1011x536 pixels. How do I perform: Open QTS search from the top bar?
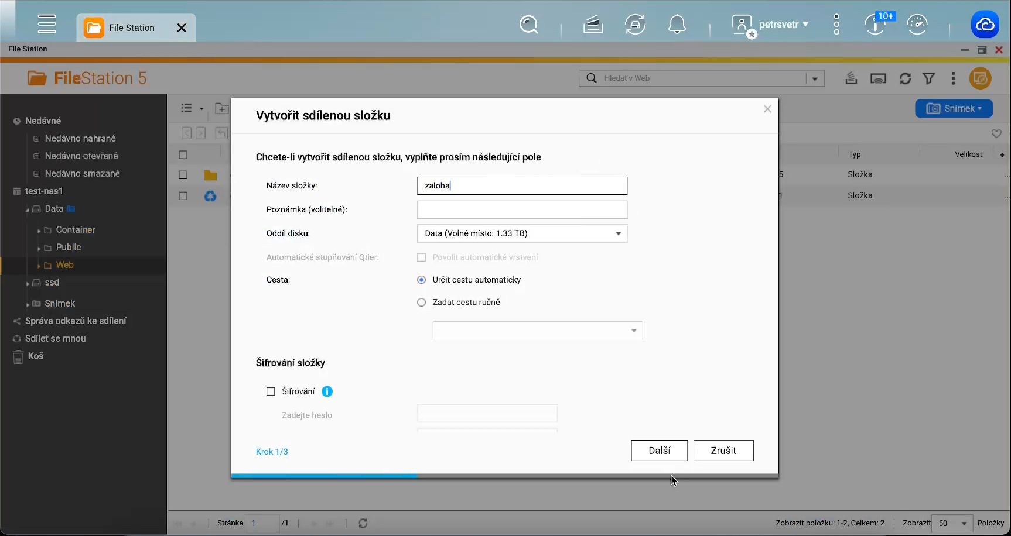point(529,24)
